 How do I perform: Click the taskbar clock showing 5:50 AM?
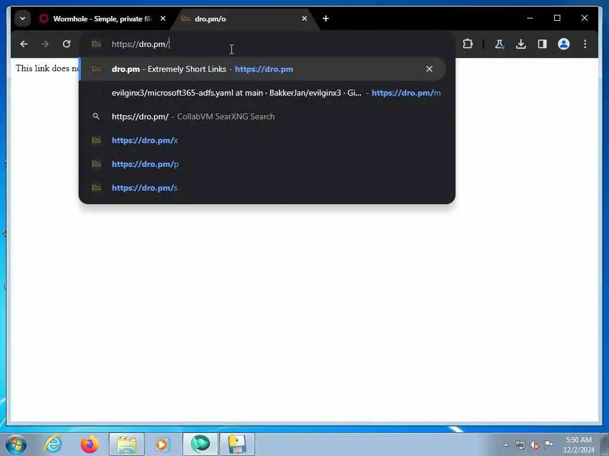coord(579,445)
